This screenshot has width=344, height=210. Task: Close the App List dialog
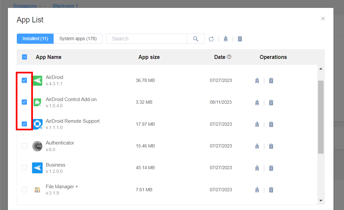tap(323, 19)
